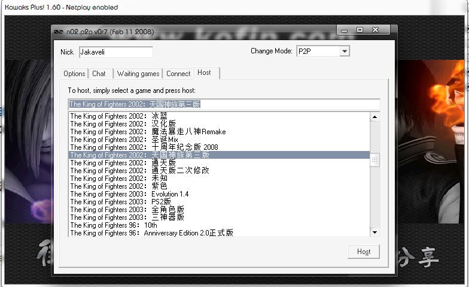Select King of Fighters 2003: PS2版
The height and width of the screenshot is (287, 469).
point(219,201)
